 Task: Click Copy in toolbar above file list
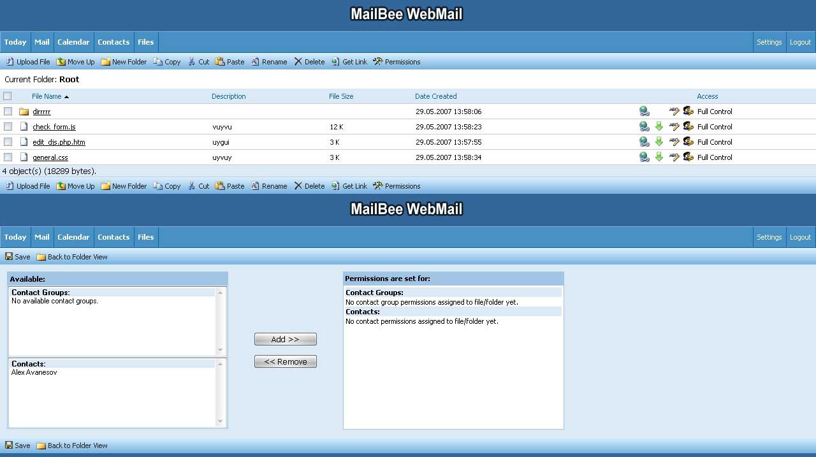(x=167, y=62)
